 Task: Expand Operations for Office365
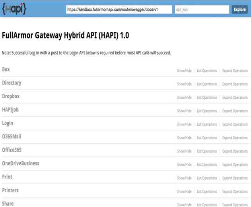click(235, 151)
